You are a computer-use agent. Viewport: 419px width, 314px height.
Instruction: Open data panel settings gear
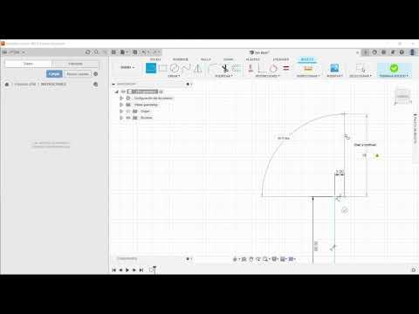[x=96, y=74]
